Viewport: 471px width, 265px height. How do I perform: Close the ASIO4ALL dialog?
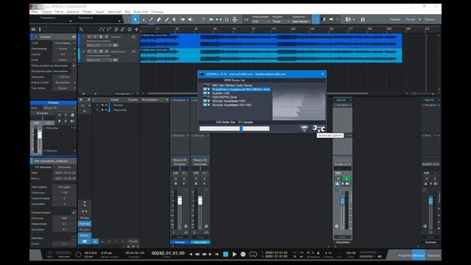(x=323, y=74)
